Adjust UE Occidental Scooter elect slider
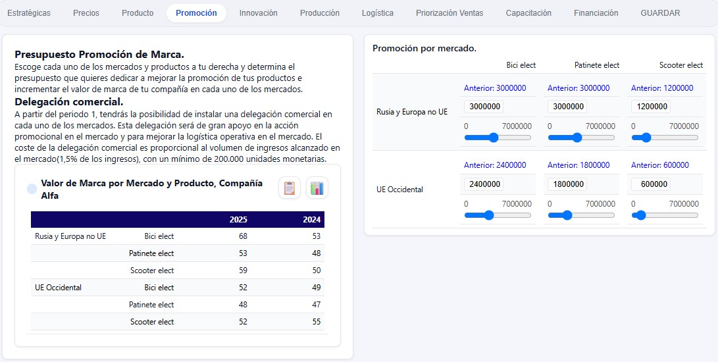This screenshot has height=362, width=718. [665, 215]
